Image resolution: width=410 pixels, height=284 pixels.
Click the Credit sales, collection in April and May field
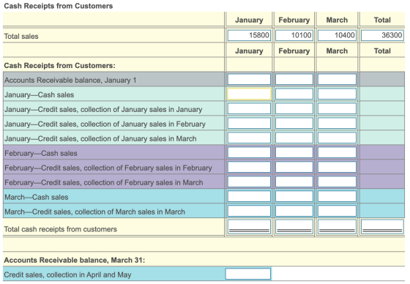click(x=248, y=274)
